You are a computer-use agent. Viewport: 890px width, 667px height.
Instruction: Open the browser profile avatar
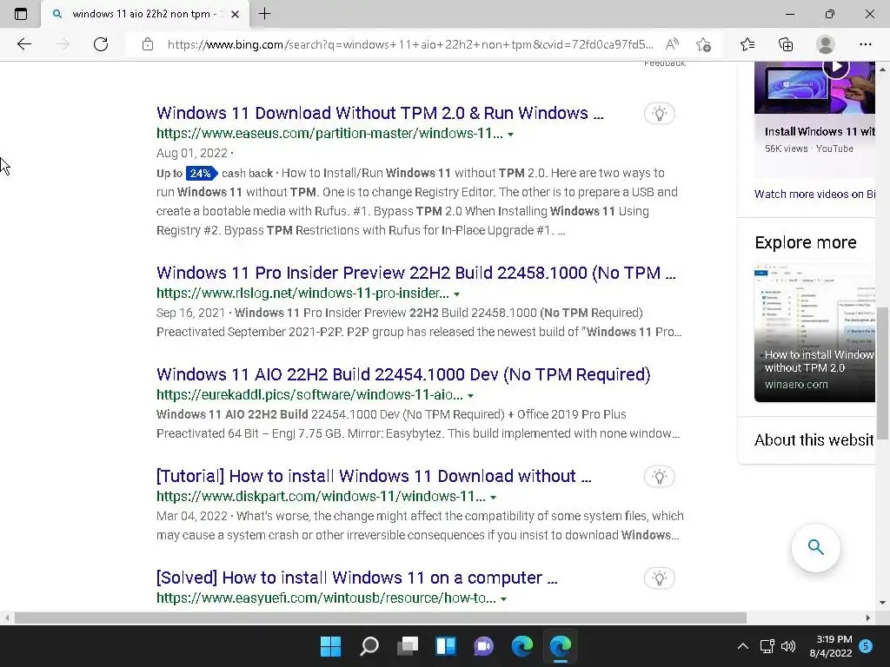826,44
